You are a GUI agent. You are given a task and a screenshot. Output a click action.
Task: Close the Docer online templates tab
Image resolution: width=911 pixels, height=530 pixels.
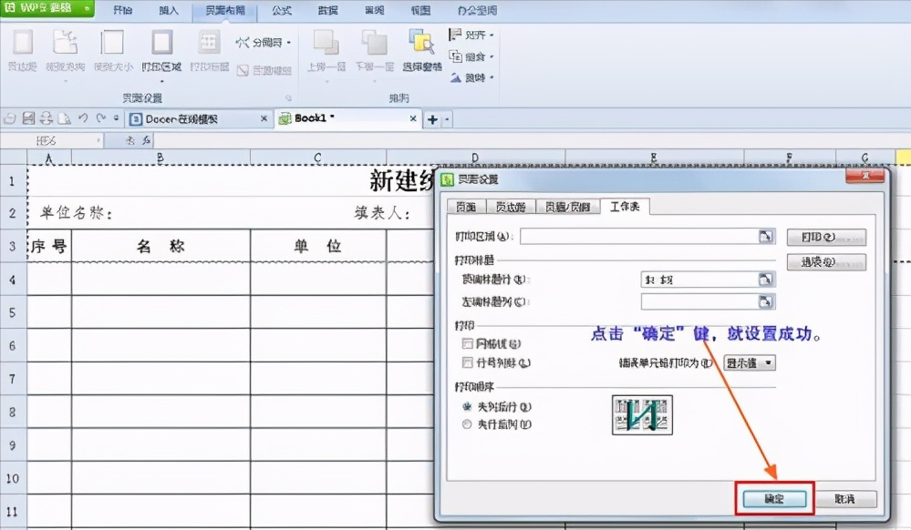[264, 118]
